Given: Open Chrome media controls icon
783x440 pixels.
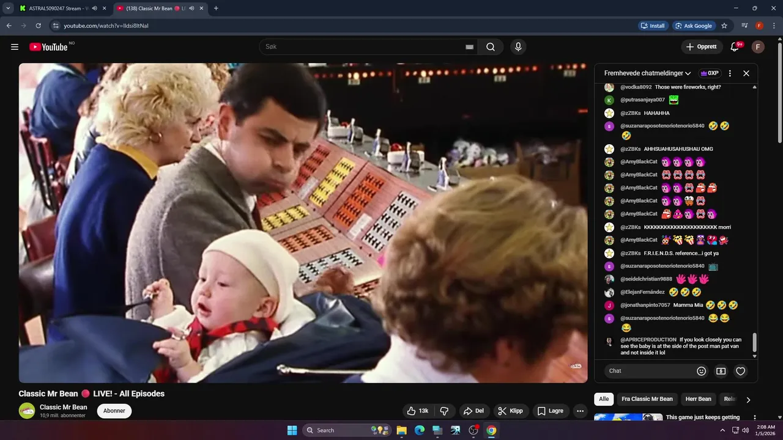Looking at the screenshot, I should (744, 26).
